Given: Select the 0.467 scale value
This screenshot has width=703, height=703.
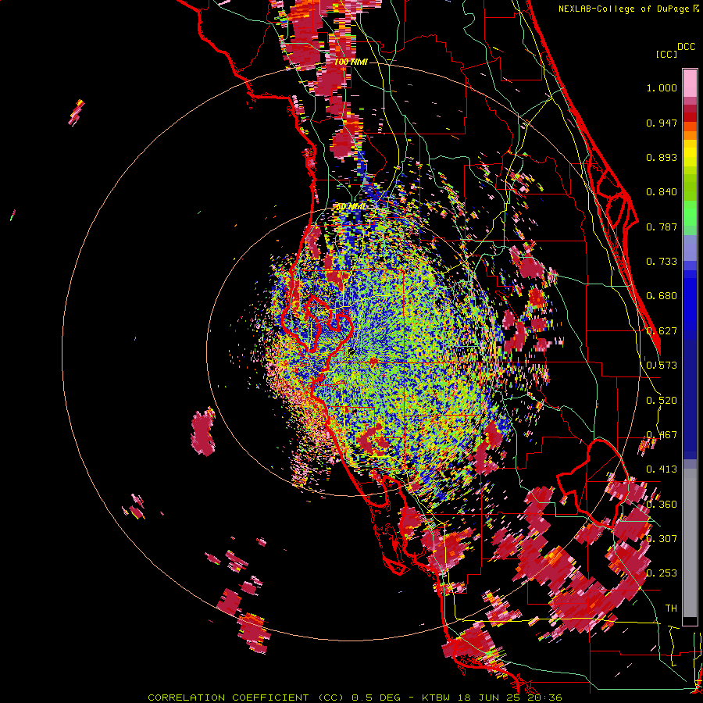Looking at the screenshot, I should point(662,435).
